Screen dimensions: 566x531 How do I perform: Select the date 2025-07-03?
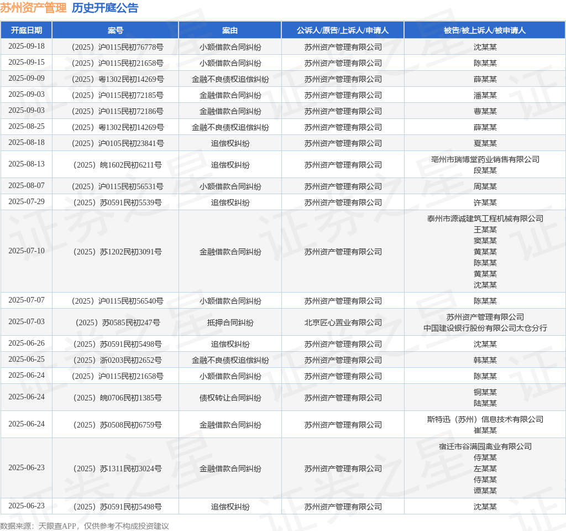point(27,321)
